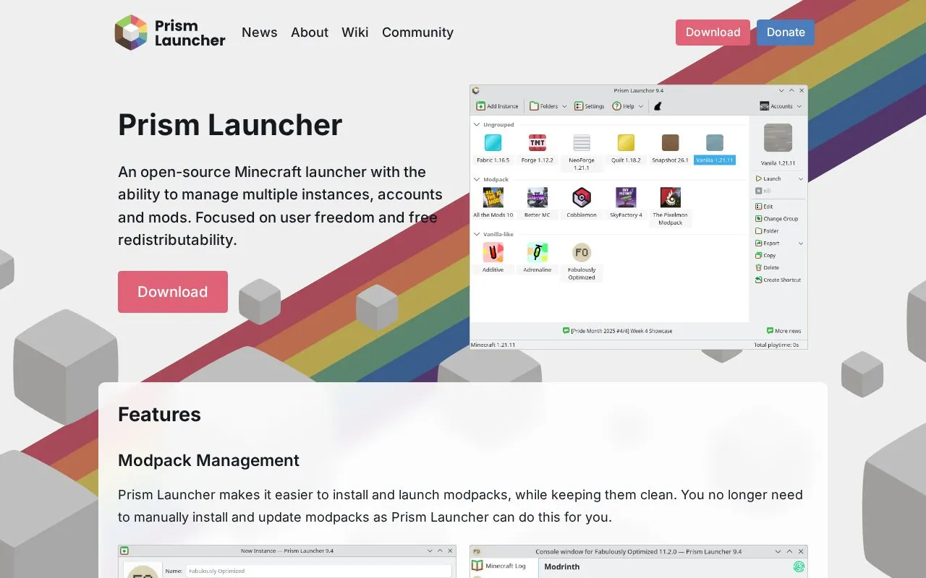The height and width of the screenshot is (578, 926).
Task: Click Launch in the launcher side panel
Action: click(768, 178)
